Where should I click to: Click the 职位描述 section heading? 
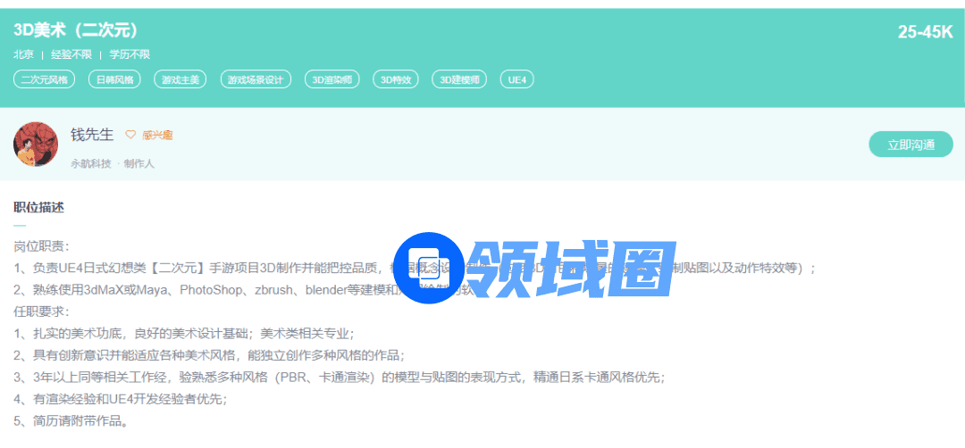pyautogui.click(x=38, y=208)
